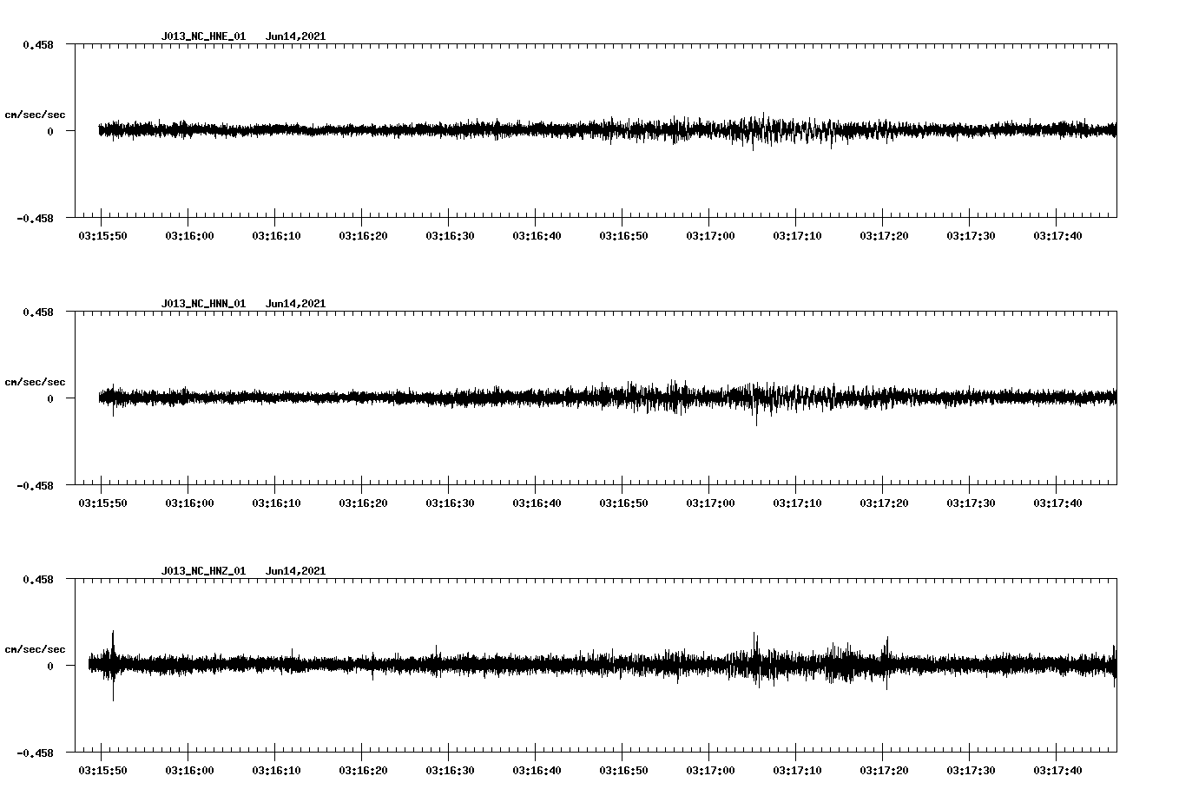Select 03:16:20 time label on HNN chart
The width and height of the screenshot is (1179, 802).
pos(363,503)
